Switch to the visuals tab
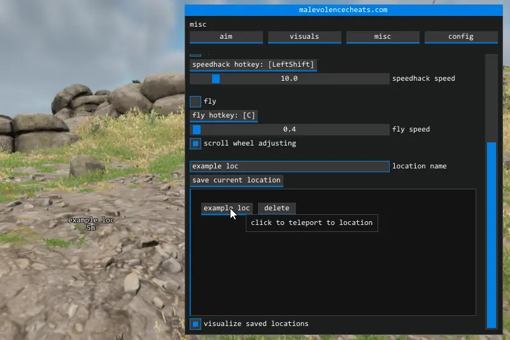The height and width of the screenshot is (340, 510). coord(304,37)
